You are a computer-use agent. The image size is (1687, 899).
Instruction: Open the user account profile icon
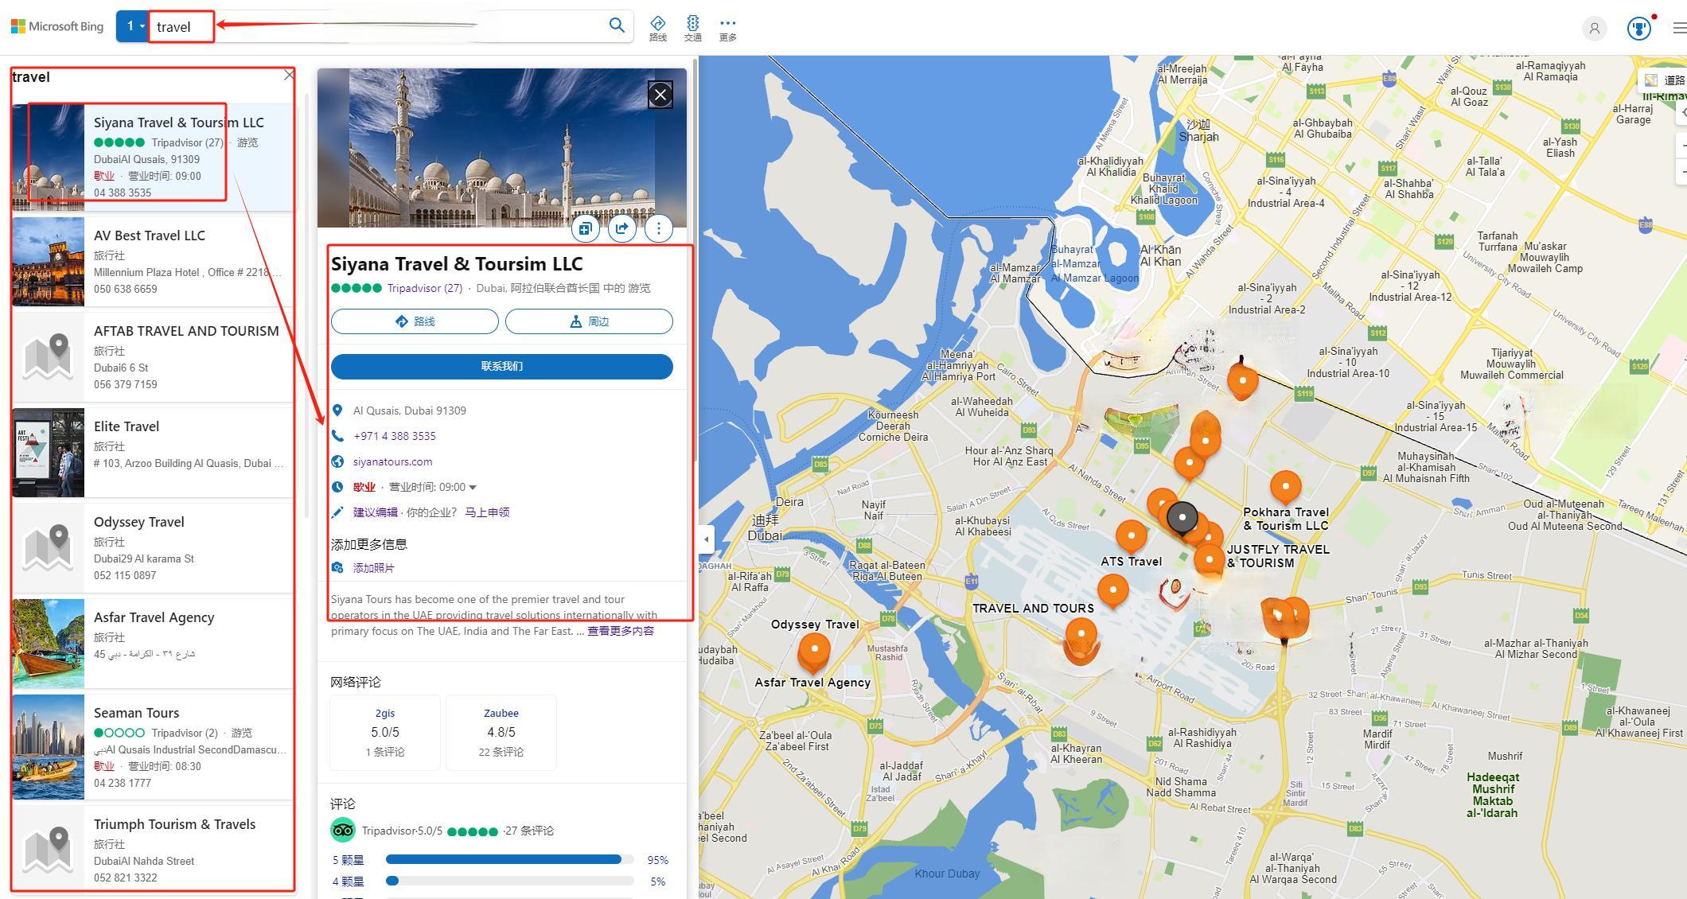pyautogui.click(x=1594, y=29)
